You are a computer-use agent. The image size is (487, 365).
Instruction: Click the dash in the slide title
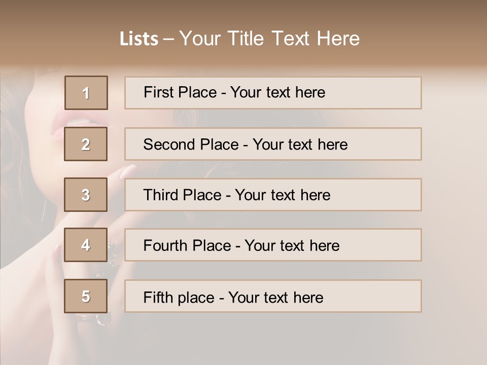click(168, 39)
